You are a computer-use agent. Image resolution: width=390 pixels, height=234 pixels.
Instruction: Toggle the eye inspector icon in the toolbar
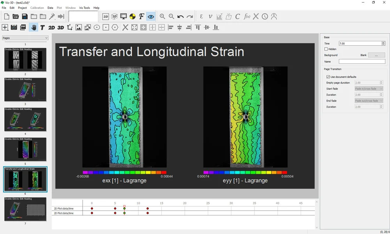(x=151, y=16)
